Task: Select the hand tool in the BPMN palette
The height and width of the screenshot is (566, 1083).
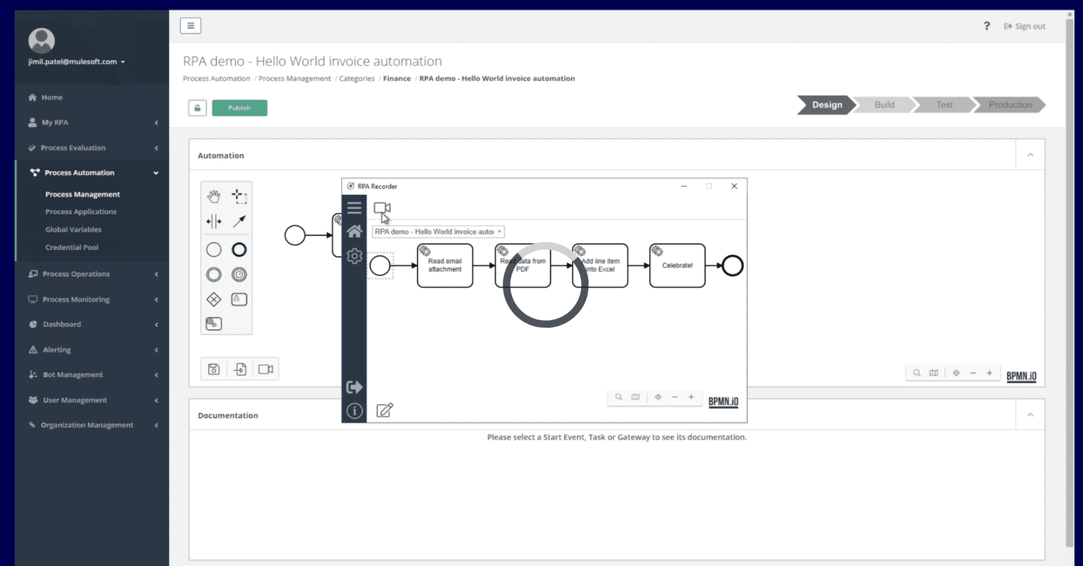Action: pyautogui.click(x=214, y=196)
